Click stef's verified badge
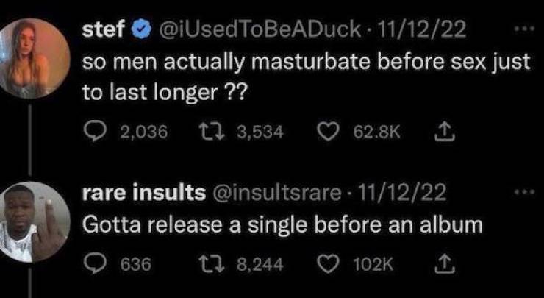This screenshot has width=544, height=298. pos(139,32)
